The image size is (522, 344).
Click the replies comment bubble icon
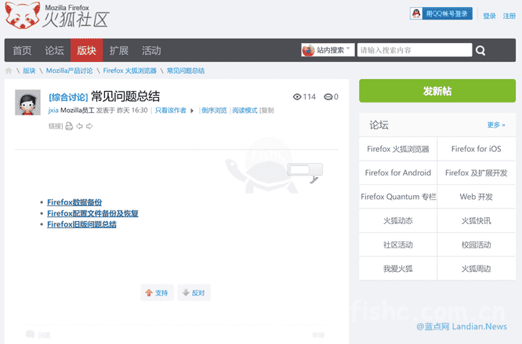pyautogui.click(x=328, y=97)
